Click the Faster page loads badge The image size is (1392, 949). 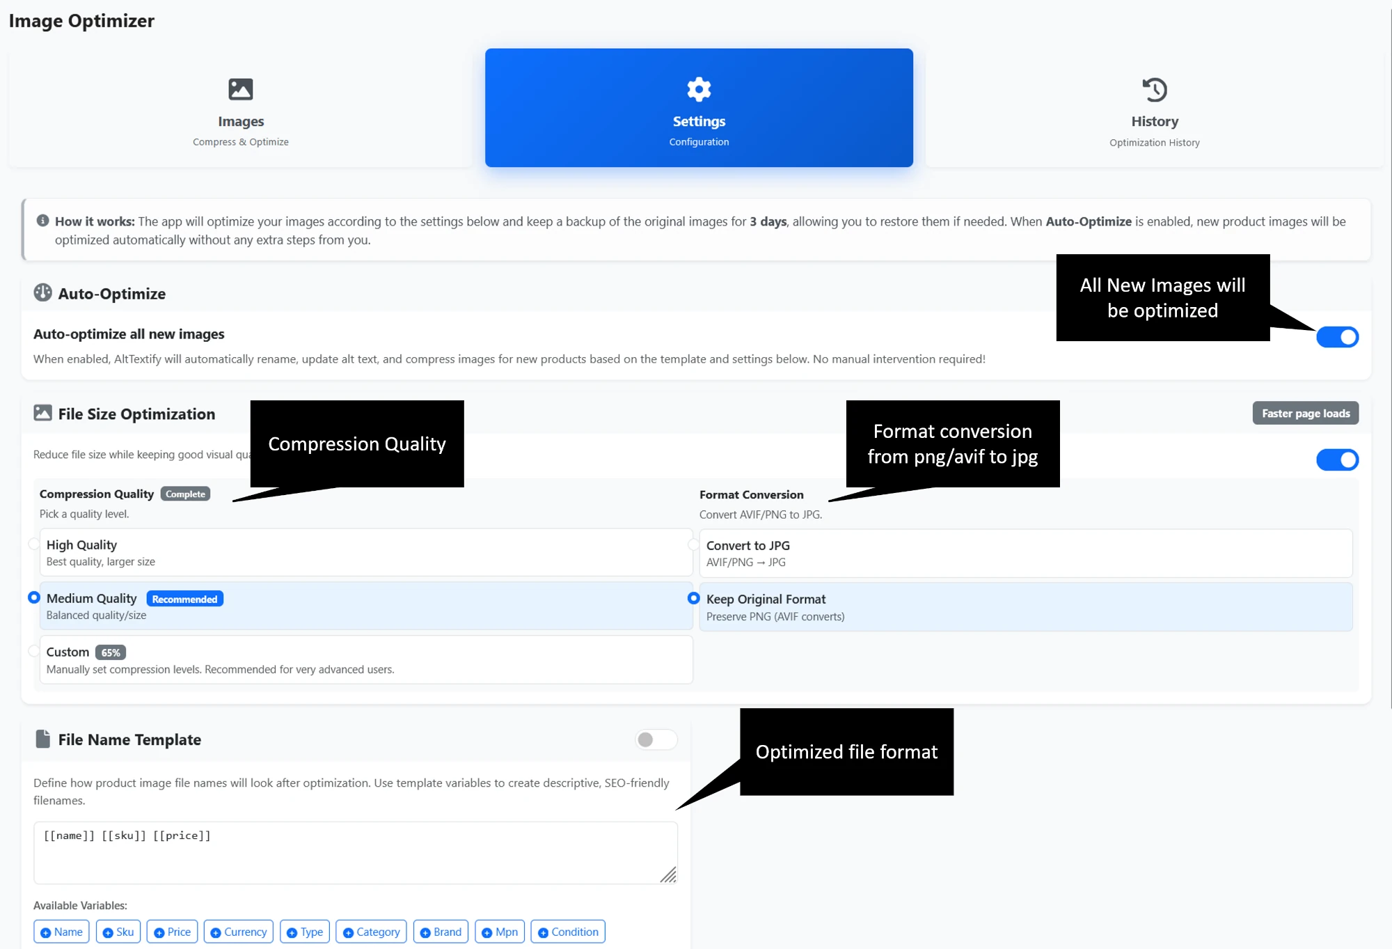pos(1304,413)
